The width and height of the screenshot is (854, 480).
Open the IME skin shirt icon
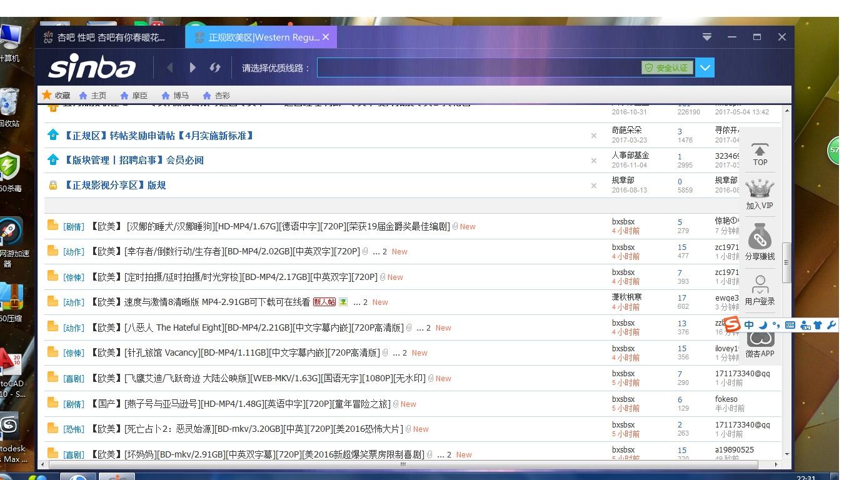[x=818, y=325]
